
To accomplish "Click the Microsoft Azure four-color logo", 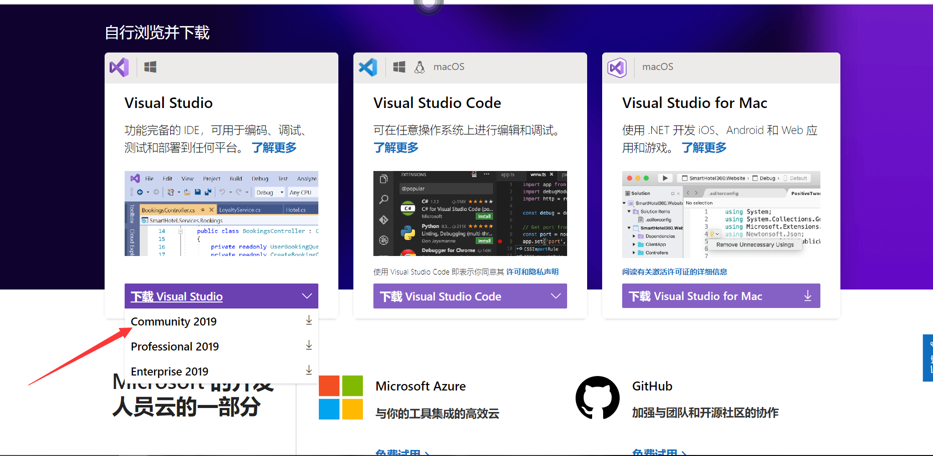I will 341,397.
